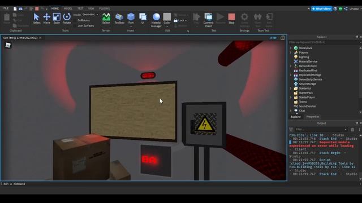
Task: Click the Lock tool icon
Action: point(175,20)
